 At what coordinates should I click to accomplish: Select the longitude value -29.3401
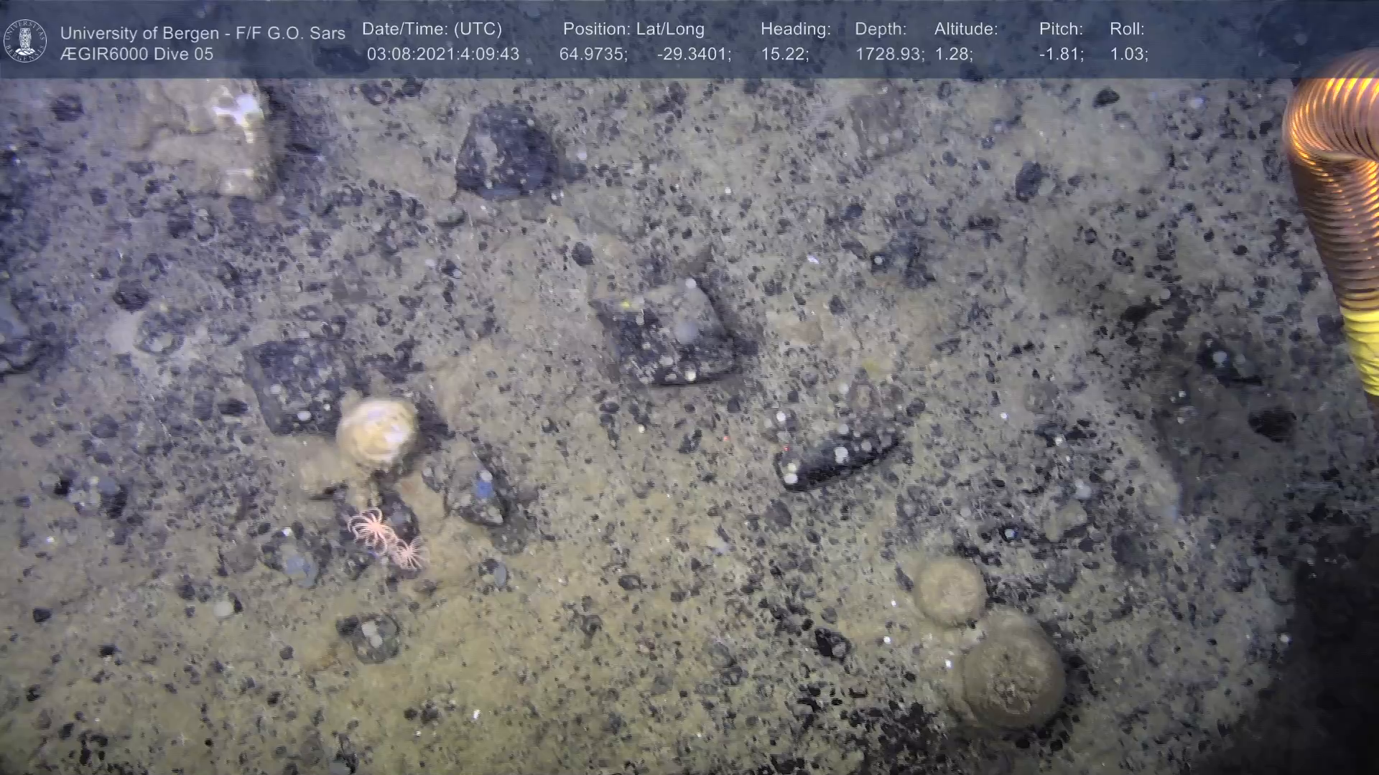point(693,55)
